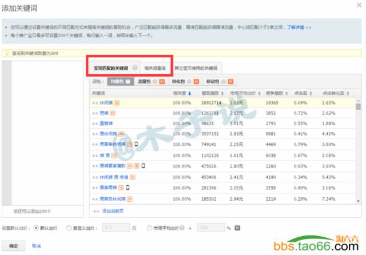Click the table scrollbar up arrow
Screen dimensions: 366x255
point(359,101)
